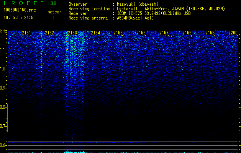Select the file name 1005052150.png
This screenshot has width=241, height=153.
(x=20, y=10)
